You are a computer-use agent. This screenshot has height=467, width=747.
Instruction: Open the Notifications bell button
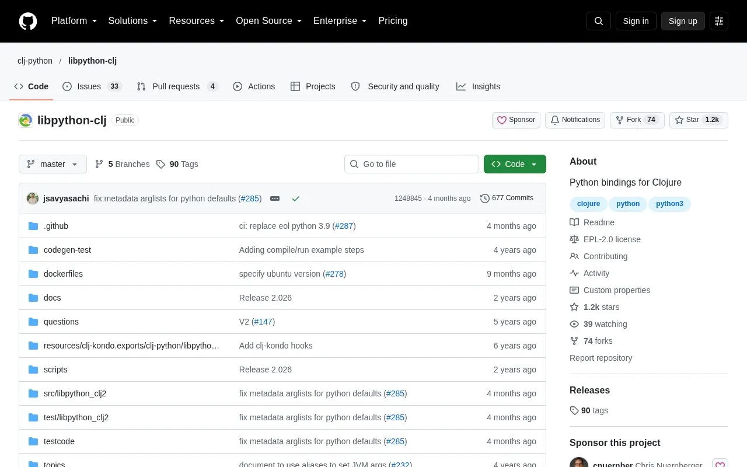575,120
